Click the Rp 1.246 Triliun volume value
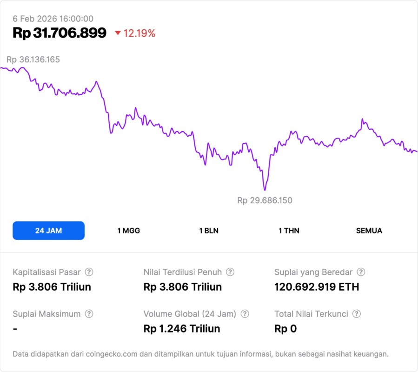 point(182,329)
